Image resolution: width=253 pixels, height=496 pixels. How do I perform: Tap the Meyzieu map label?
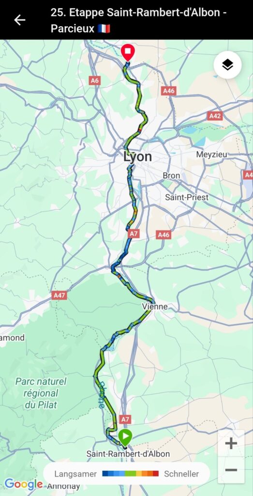tap(211, 155)
